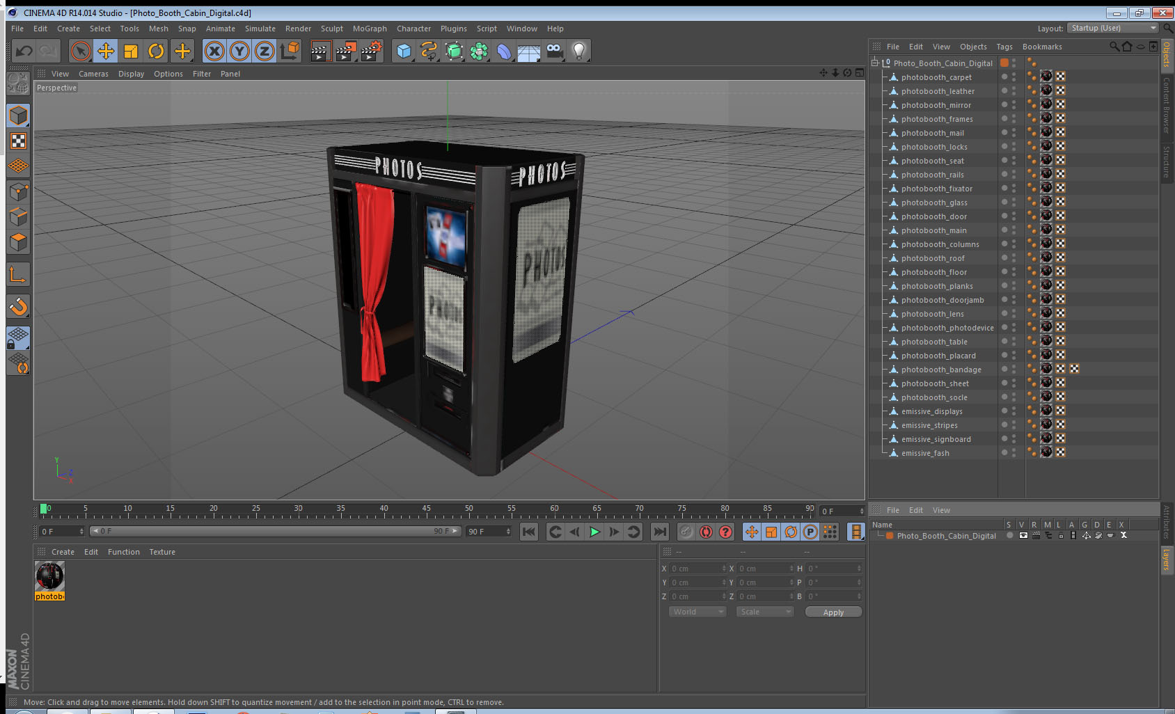This screenshot has height=714, width=1175.
Task: Open the deformer objects icon
Action: click(x=504, y=51)
